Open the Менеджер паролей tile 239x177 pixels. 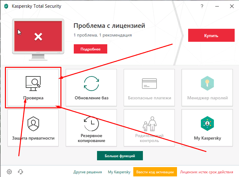(x=207, y=88)
